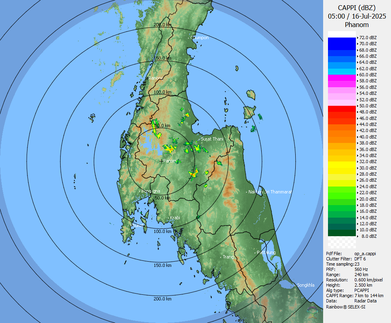
Task: Click the Chumpon city marker dot
Action: 189,38
